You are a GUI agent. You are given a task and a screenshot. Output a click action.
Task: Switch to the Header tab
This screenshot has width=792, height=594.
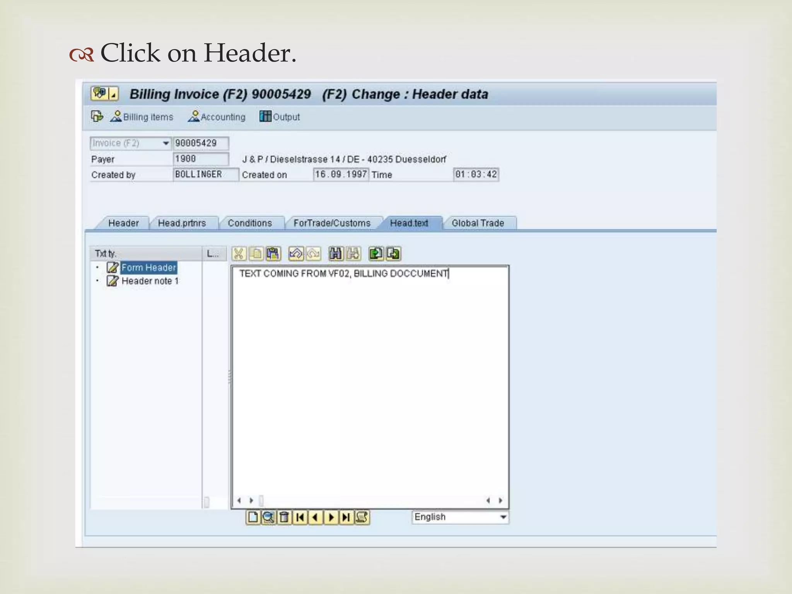(123, 223)
